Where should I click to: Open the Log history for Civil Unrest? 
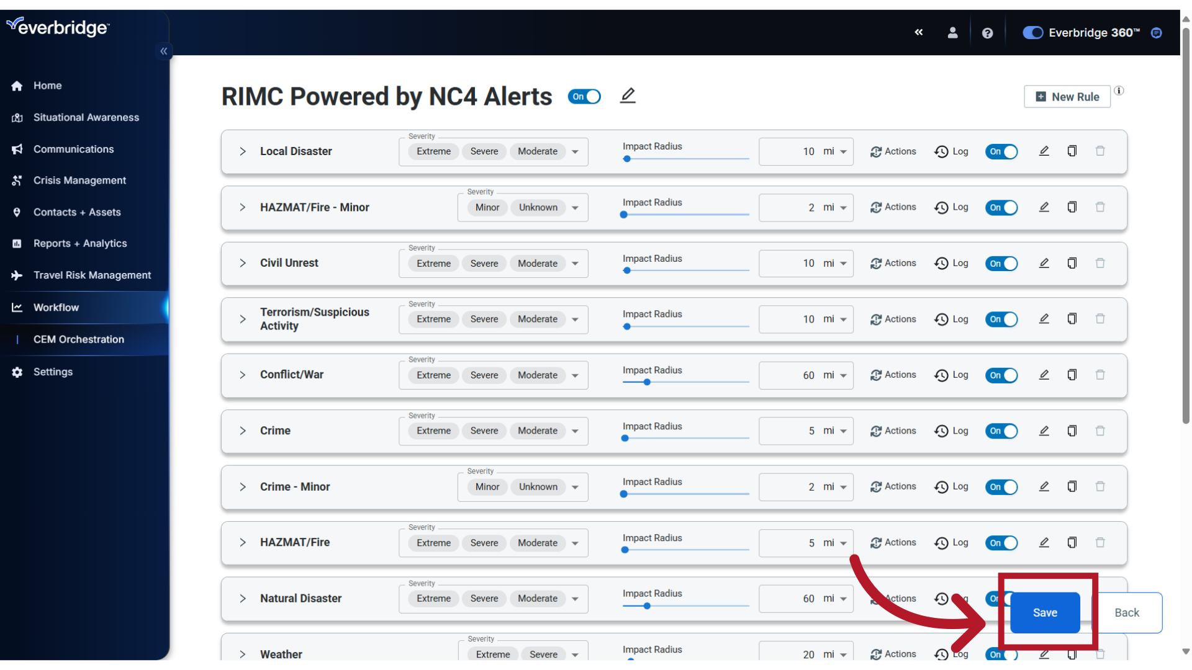pyautogui.click(x=952, y=263)
